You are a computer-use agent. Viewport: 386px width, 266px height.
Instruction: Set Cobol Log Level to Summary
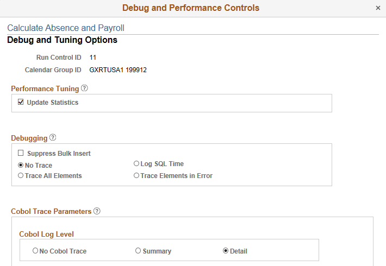tap(138, 251)
